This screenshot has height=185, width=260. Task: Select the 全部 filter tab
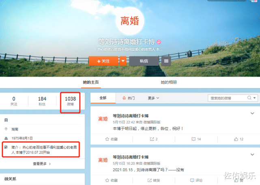pyautogui.click(x=103, y=98)
